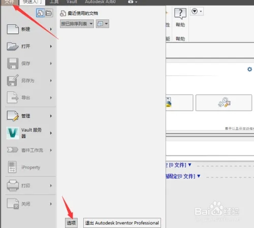254x228 pixels.
Task: Click the 导出 export icon
Action: [13, 97]
